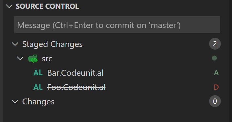232x122 pixels.
Task: Collapse the src folder chevron
Action: point(20,58)
